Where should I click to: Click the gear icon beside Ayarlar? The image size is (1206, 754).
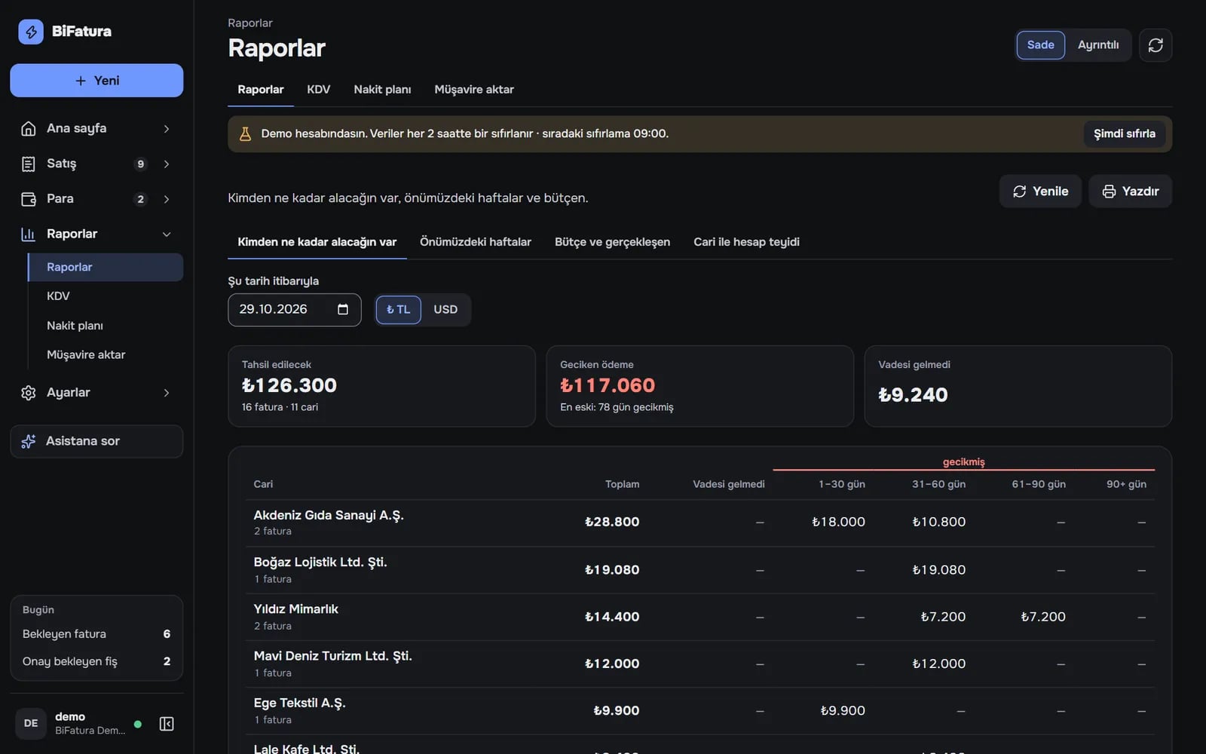click(x=29, y=393)
